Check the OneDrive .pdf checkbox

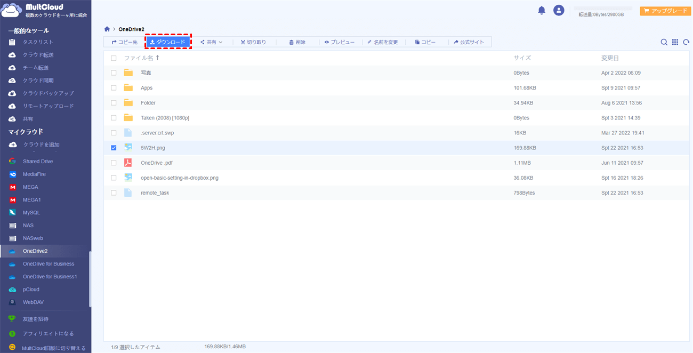(114, 163)
